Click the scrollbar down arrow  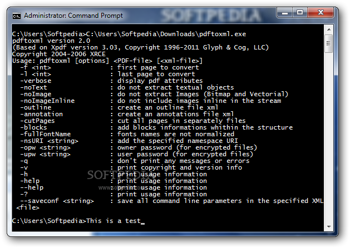pyautogui.click(x=328, y=227)
